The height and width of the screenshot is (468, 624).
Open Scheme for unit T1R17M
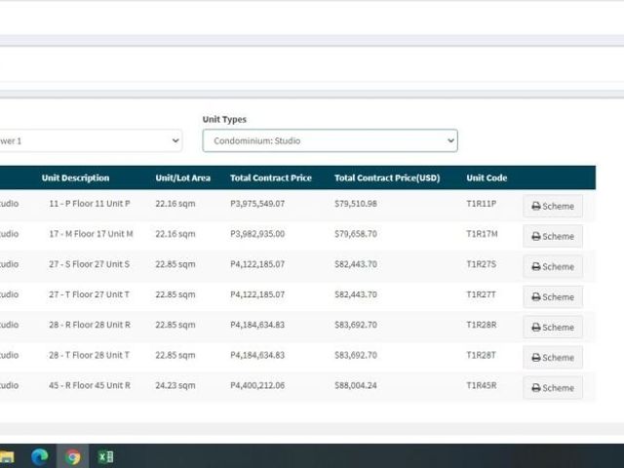(x=553, y=236)
